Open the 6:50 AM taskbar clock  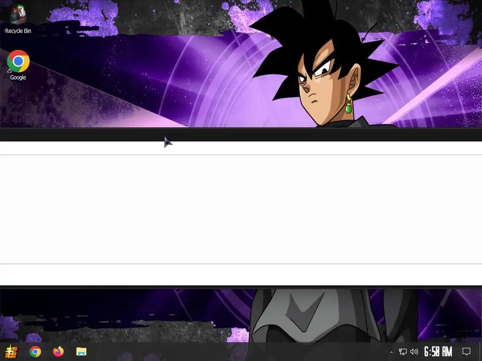point(438,352)
